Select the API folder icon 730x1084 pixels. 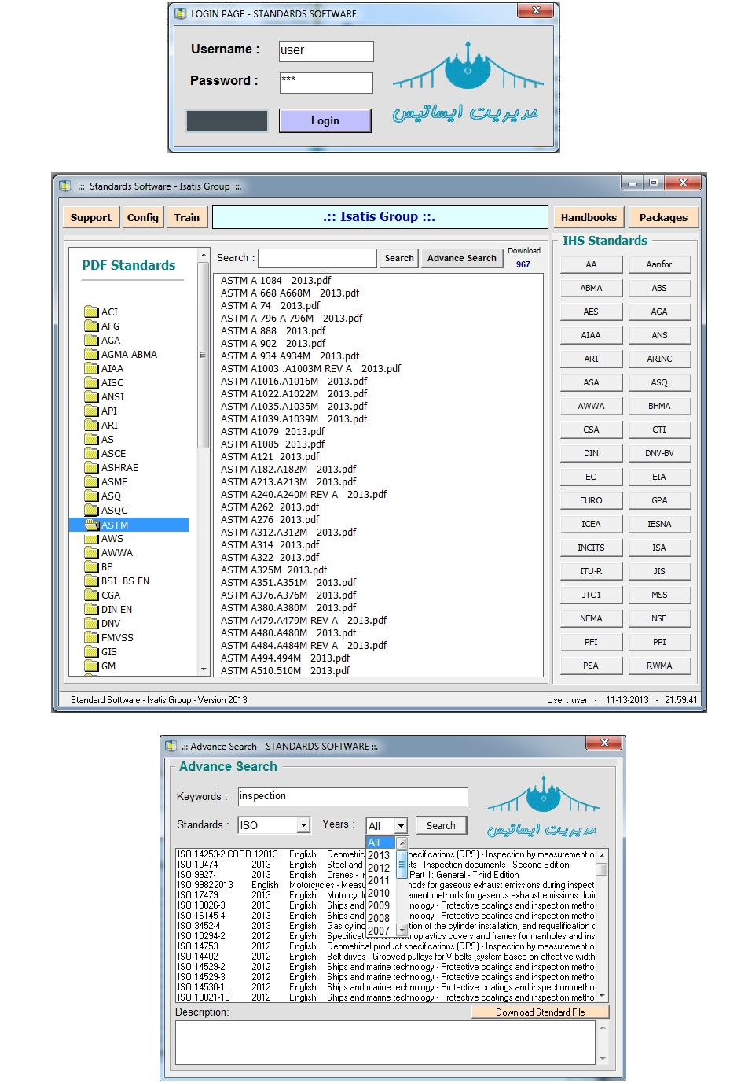(x=91, y=411)
